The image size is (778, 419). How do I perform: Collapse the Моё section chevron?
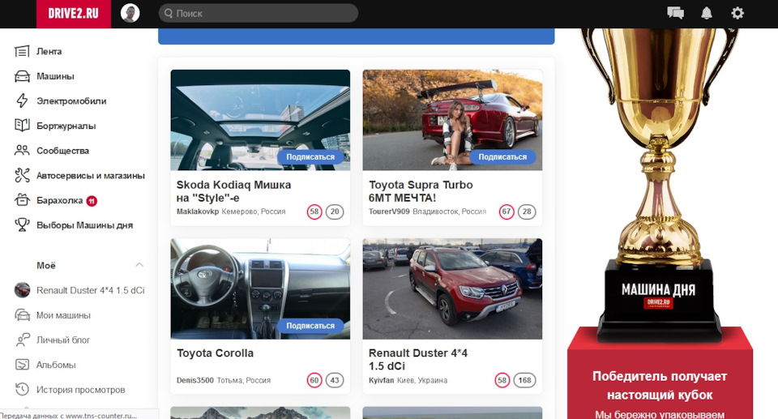[x=139, y=265]
